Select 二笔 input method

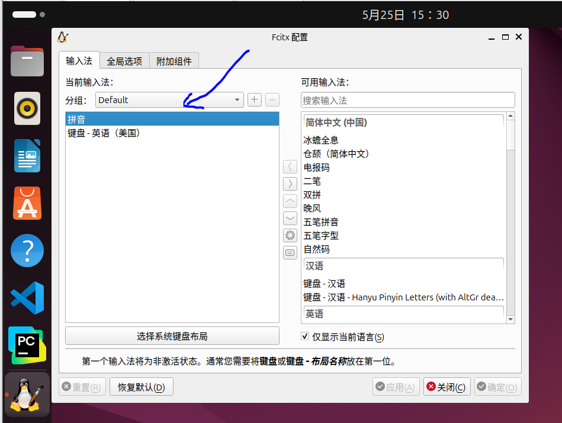coord(403,181)
